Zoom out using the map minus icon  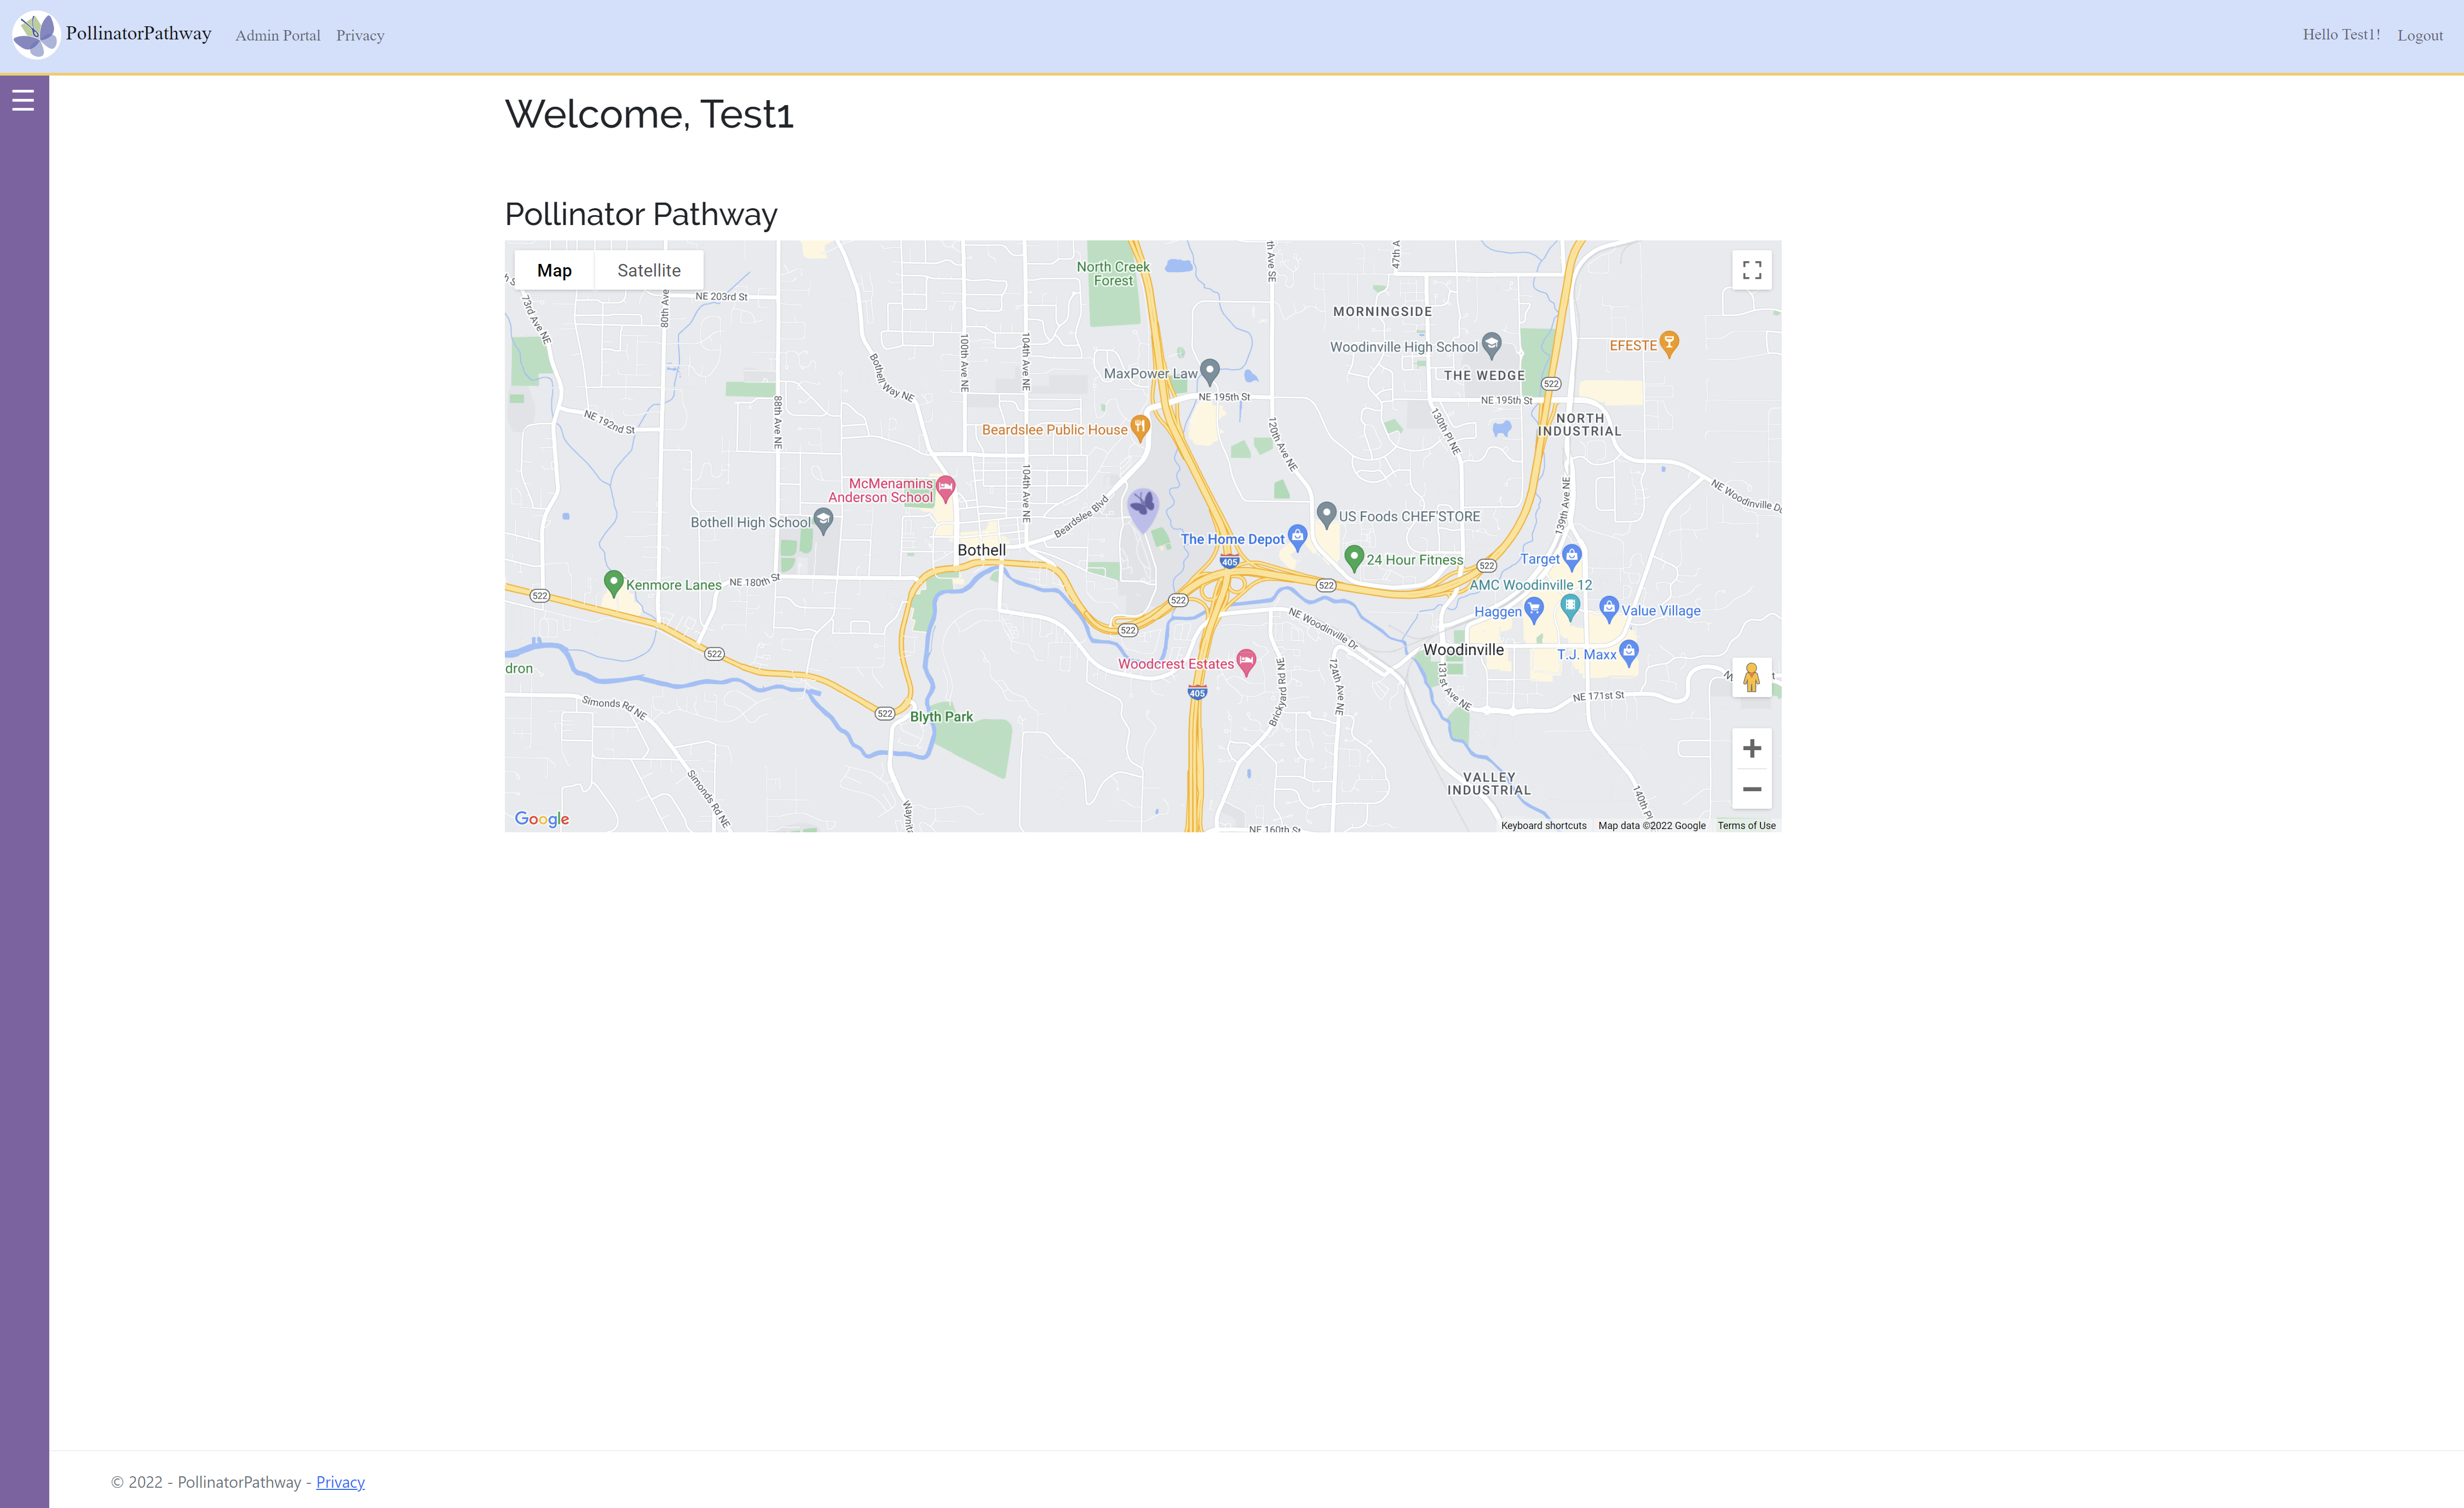point(1752,789)
